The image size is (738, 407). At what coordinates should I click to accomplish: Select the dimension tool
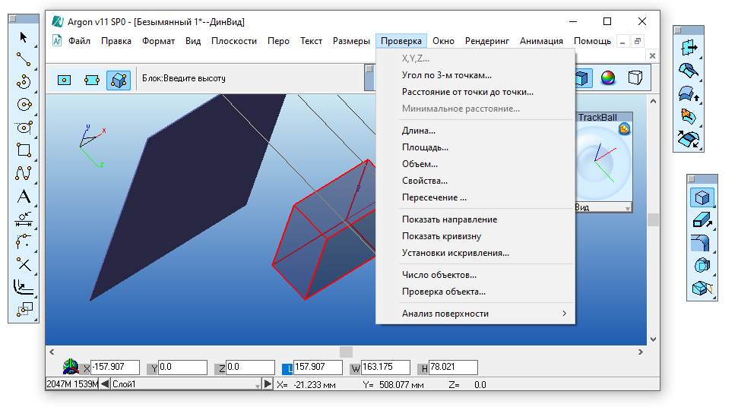(23, 219)
